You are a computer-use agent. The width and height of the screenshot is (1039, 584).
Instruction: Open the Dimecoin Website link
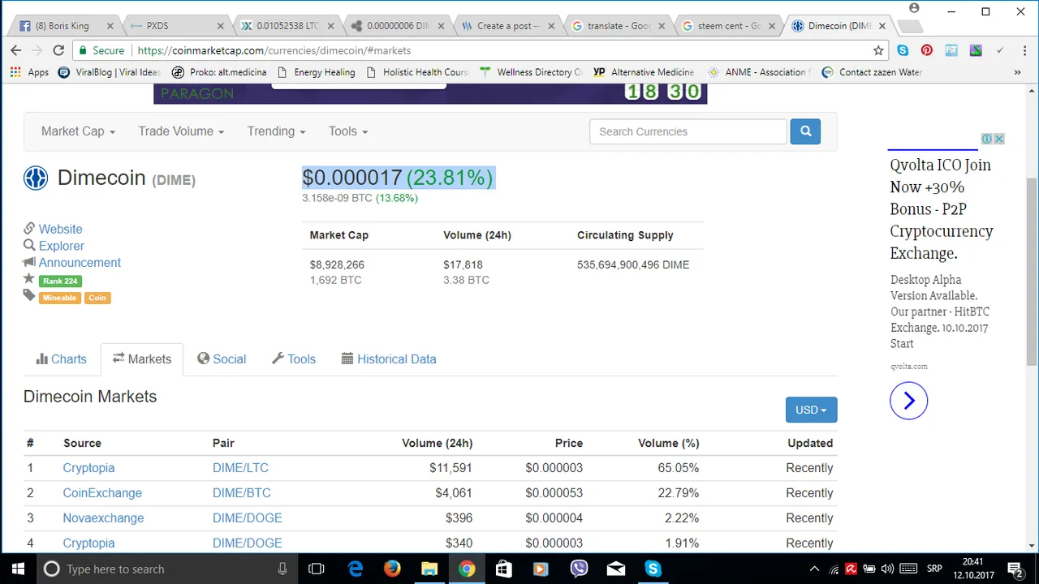[60, 230]
